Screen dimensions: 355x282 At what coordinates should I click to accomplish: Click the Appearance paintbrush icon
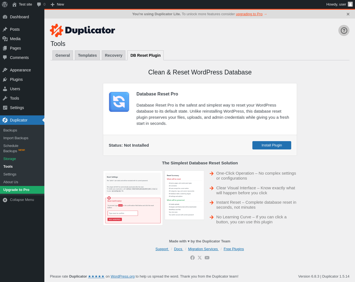5,70
